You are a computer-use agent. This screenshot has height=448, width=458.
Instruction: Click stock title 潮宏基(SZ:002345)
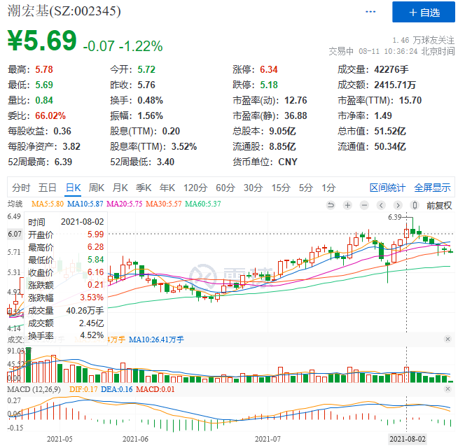(64, 11)
